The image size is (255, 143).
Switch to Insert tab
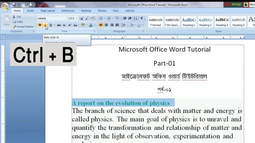30,11
